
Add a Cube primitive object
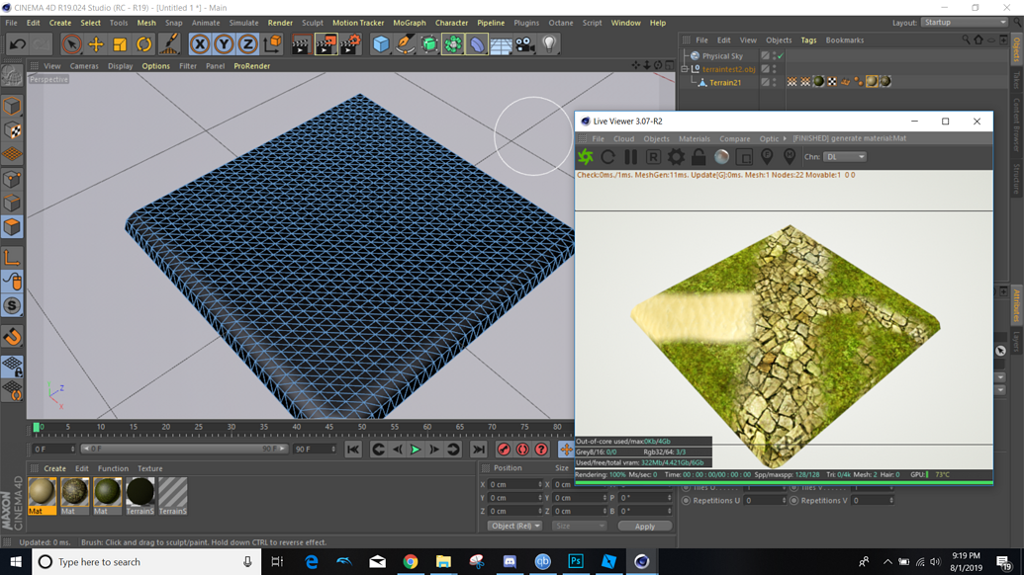(380, 44)
